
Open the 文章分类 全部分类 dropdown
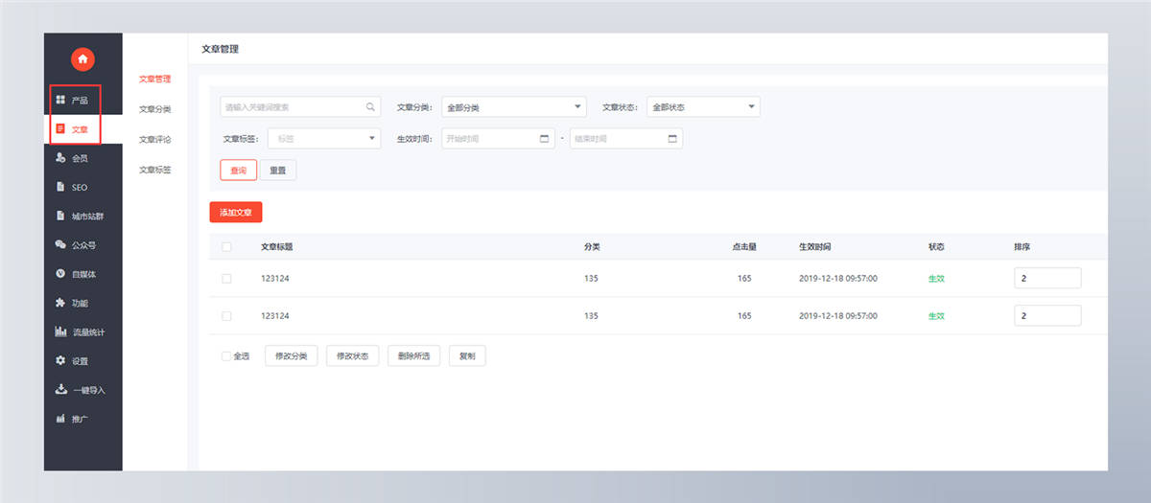pos(513,107)
